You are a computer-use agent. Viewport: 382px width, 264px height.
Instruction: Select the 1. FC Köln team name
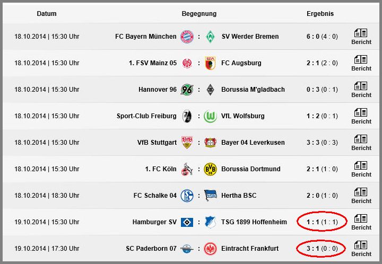pyautogui.click(x=161, y=169)
